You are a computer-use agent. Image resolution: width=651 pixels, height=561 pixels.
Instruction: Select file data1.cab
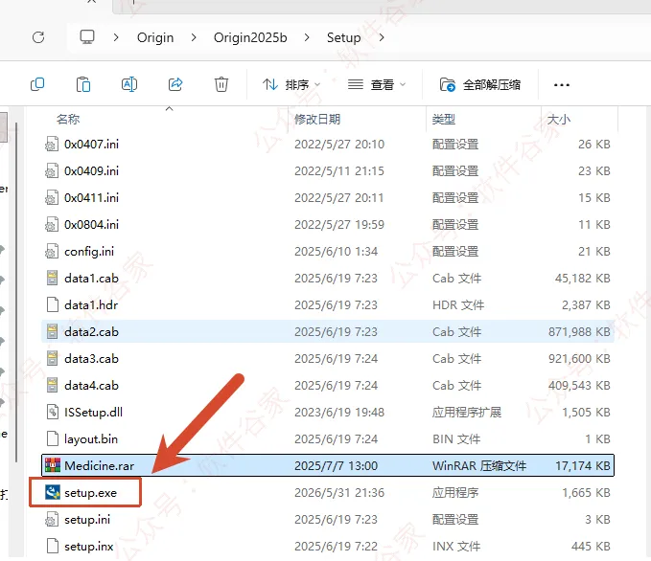click(x=328, y=279)
